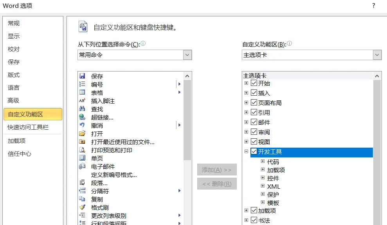The width and height of the screenshot is (387, 225).
Task: Select the Format Painter (格式刷) brush icon
Action: pos(82,207)
